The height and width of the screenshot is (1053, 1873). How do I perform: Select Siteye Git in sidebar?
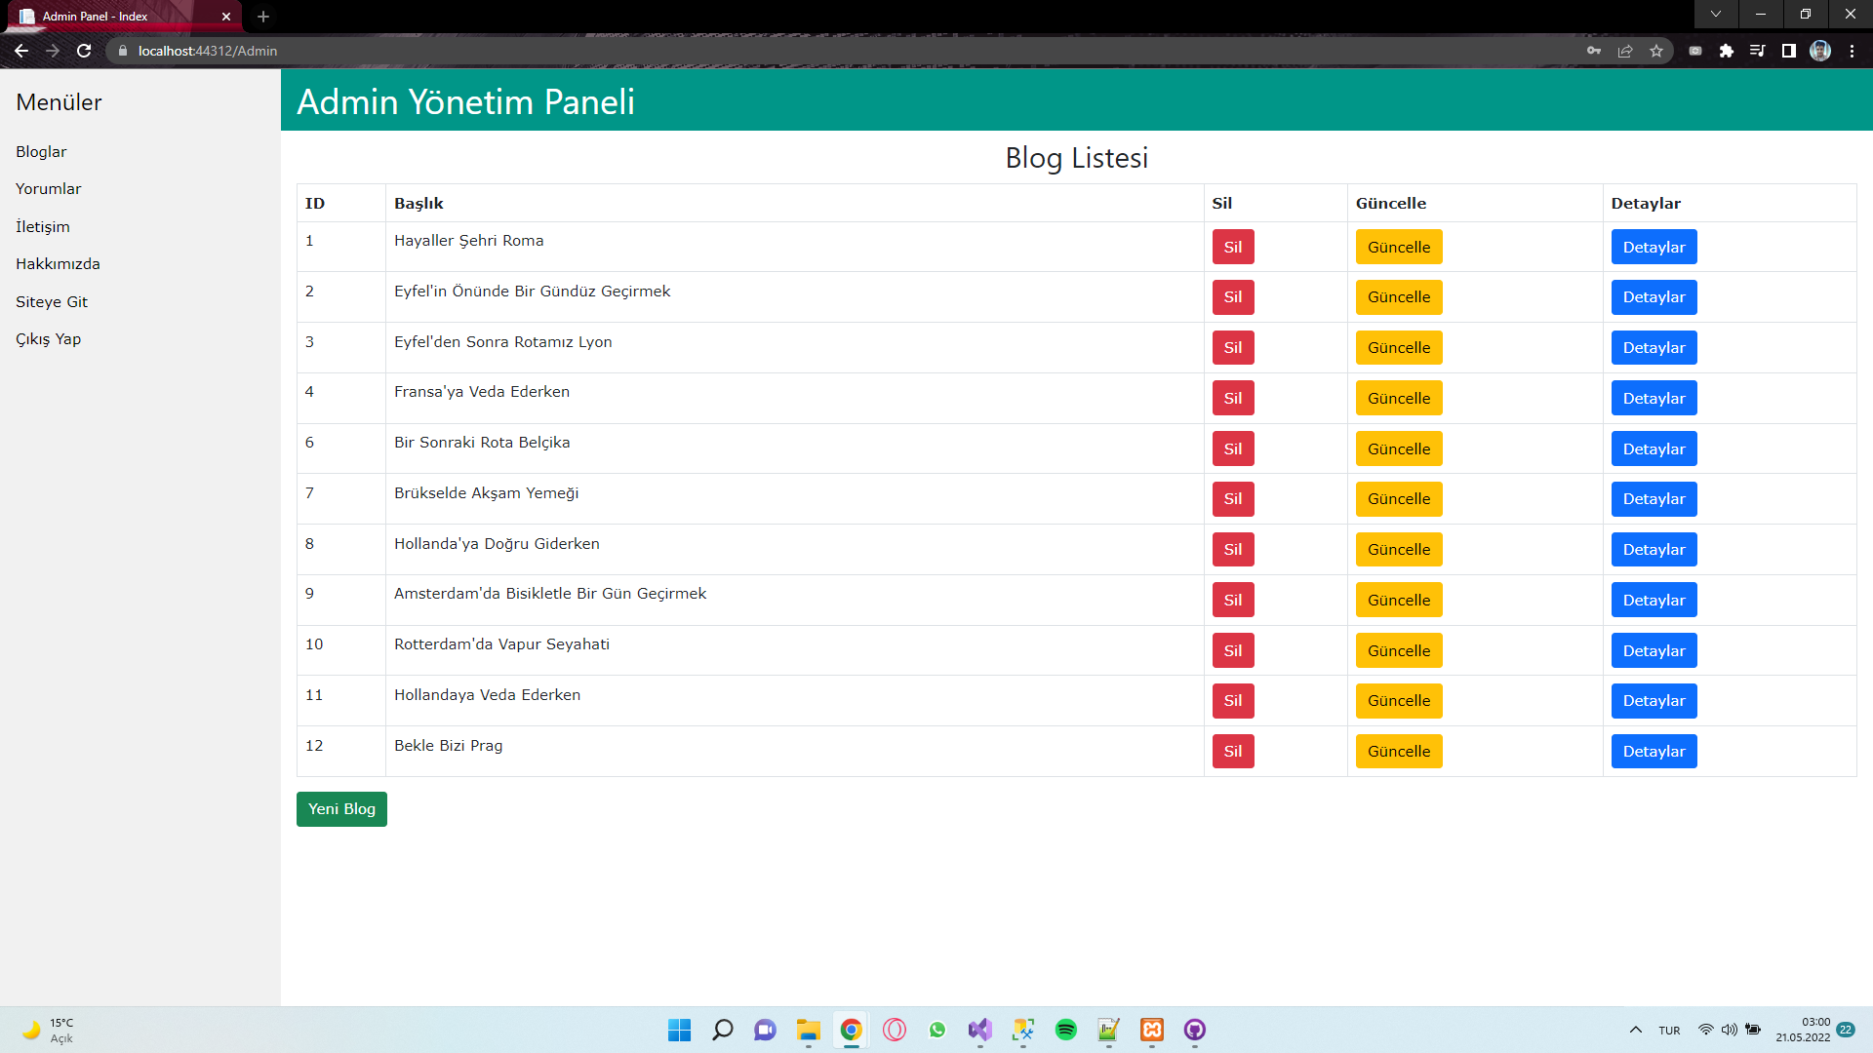[x=52, y=302]
